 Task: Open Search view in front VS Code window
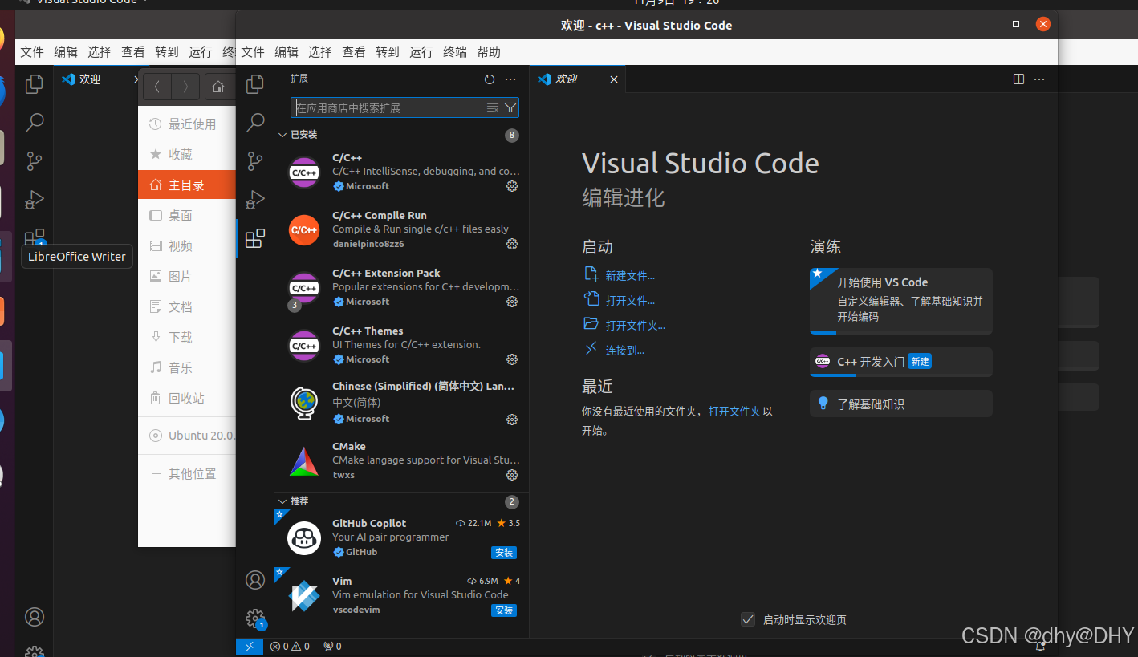[255, 122]
